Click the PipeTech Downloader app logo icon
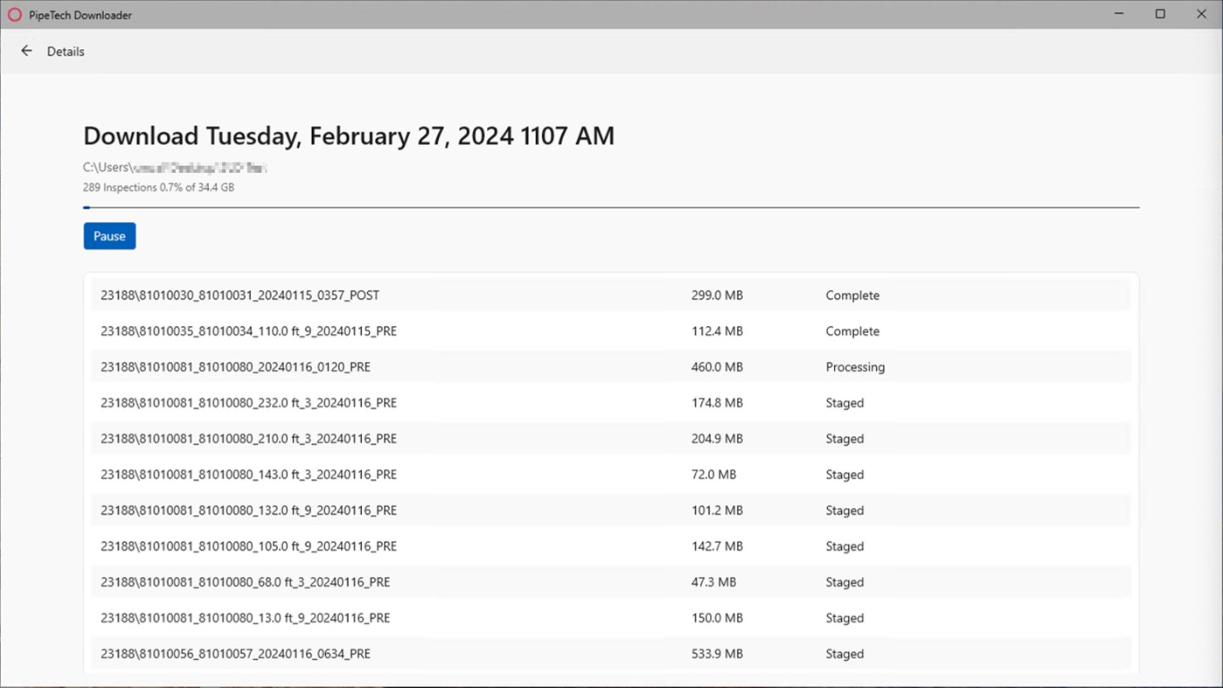The height and width of the screenshot is (688, 1223). coord(14,15)
